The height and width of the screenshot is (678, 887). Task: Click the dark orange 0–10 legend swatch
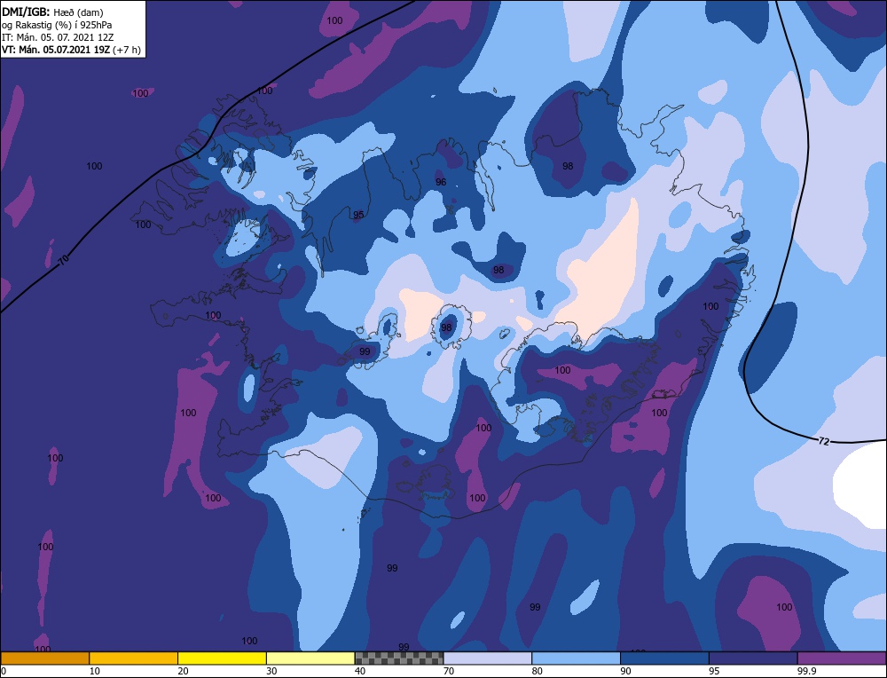tap(44, 658)
